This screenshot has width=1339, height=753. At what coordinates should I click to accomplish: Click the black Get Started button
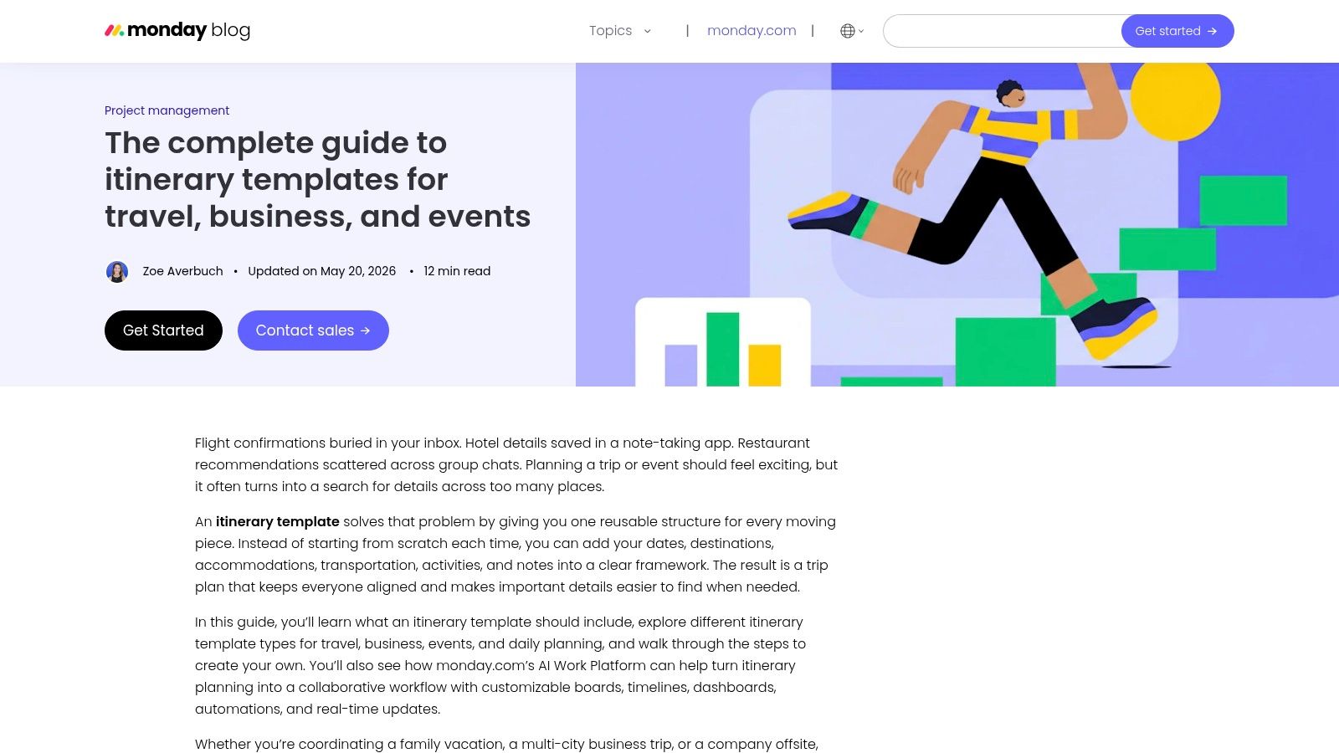coord(163,330)
